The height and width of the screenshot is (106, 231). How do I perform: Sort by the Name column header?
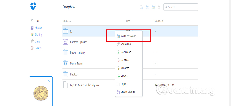[66, 21]
